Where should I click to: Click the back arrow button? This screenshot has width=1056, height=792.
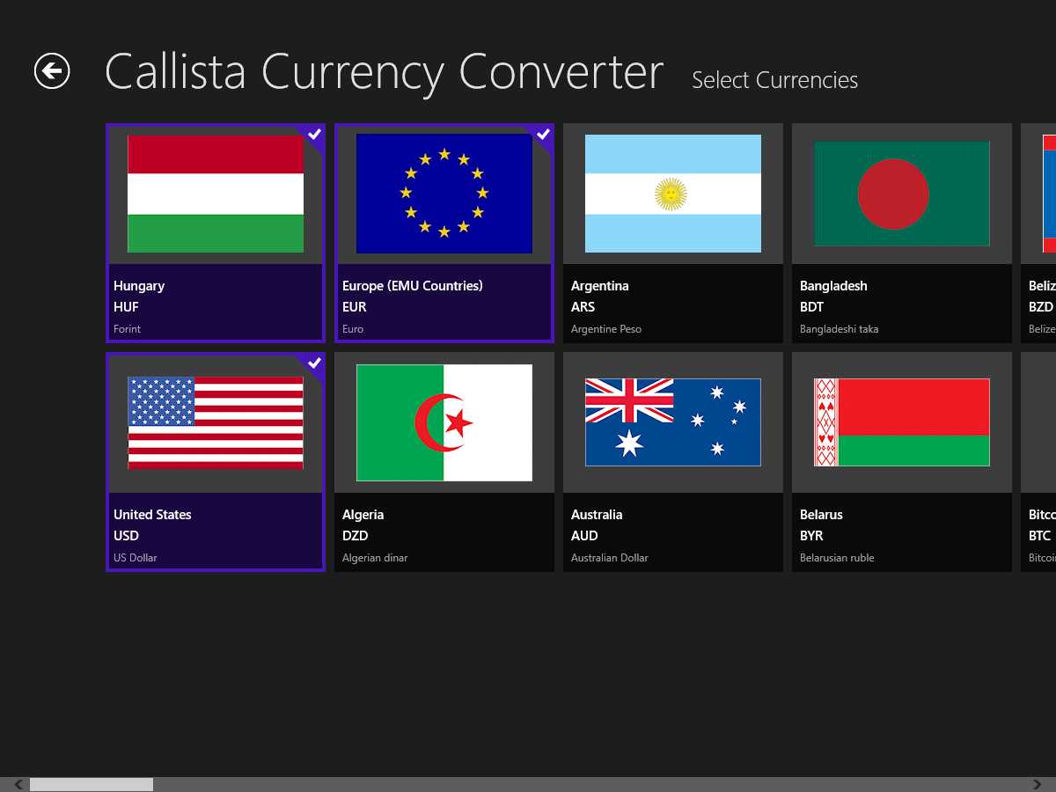pos(52,71)
